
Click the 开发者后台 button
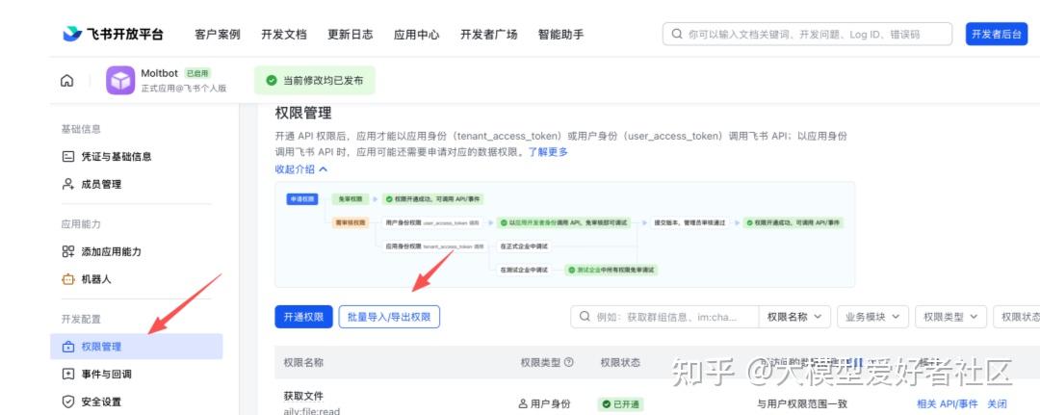997,34
